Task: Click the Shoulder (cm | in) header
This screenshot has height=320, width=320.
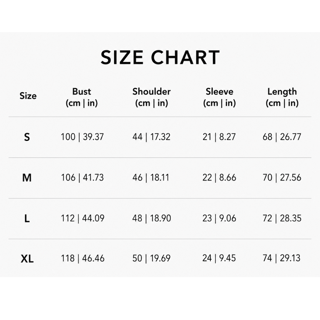Action: [x=152, y=97]
